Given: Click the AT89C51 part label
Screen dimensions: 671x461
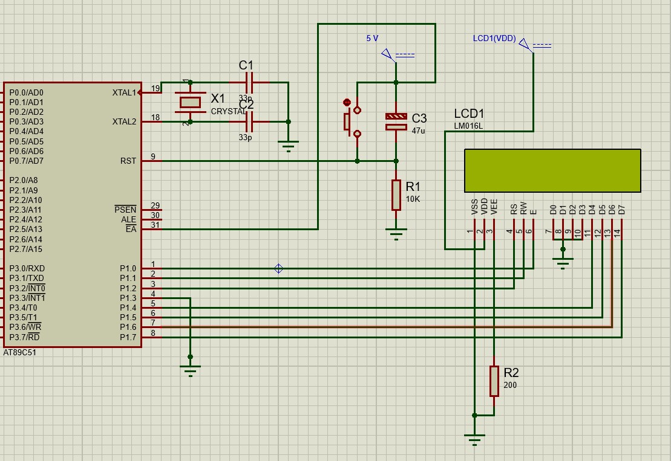Looking at the screenshot, I should tap(20, 352).
